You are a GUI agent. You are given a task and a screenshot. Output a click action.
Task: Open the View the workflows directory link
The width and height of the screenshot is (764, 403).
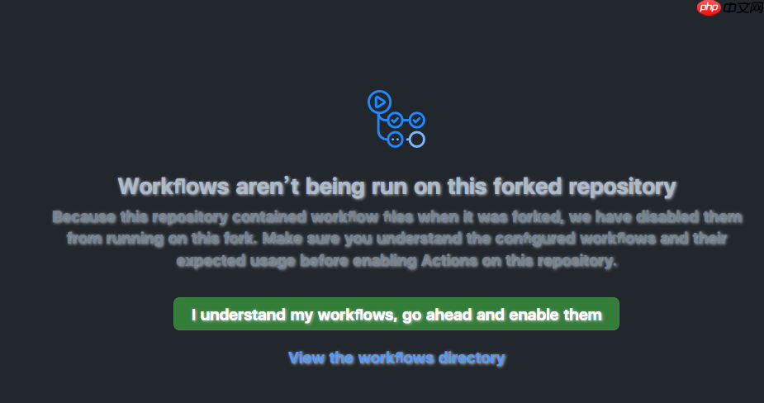[x=396, y=358]
